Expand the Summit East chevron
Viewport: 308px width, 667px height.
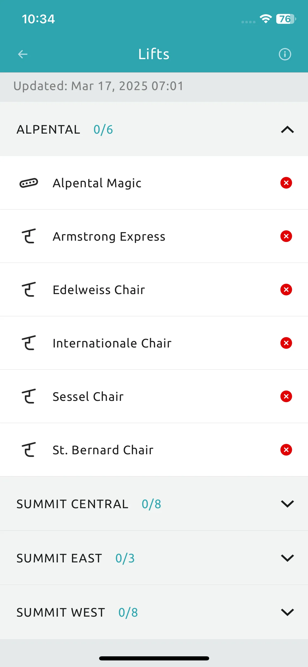[287, 558]
